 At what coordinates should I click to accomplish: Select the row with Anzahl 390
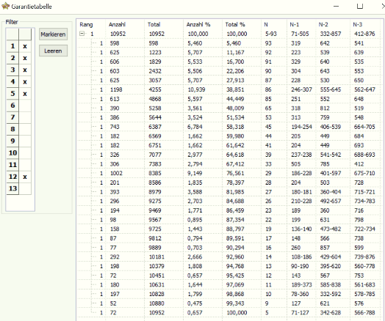tap(229, 108)
